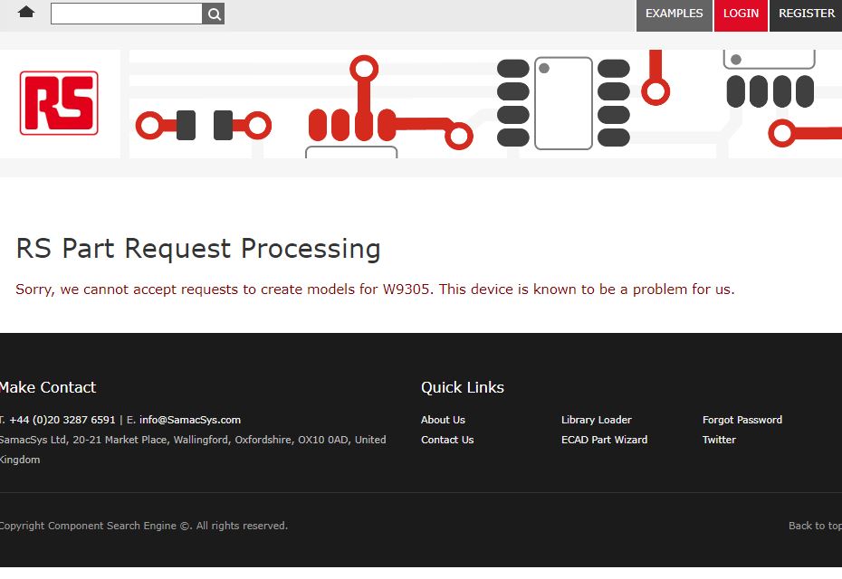Focus the search text box

pyautogui.click(x=127, y=14)
